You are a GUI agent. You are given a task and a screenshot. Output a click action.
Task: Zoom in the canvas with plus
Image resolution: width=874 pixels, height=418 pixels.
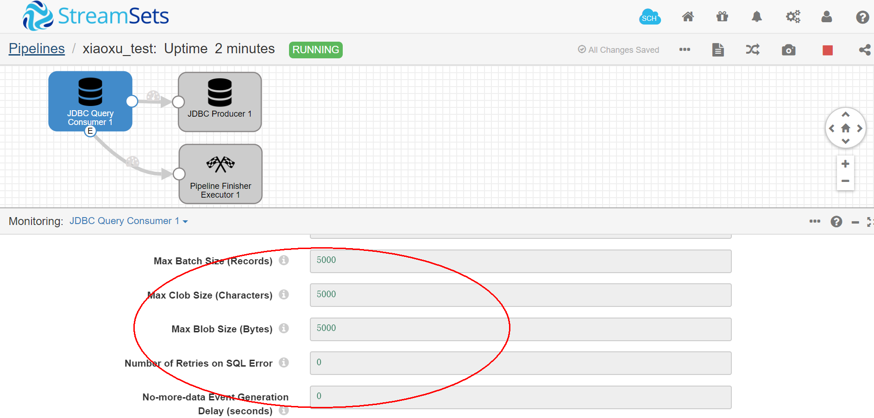845,164
